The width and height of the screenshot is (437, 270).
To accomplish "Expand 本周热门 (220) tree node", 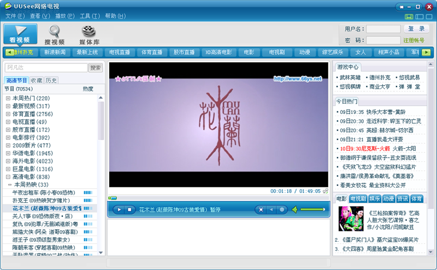I will click(x=8, y=98).
